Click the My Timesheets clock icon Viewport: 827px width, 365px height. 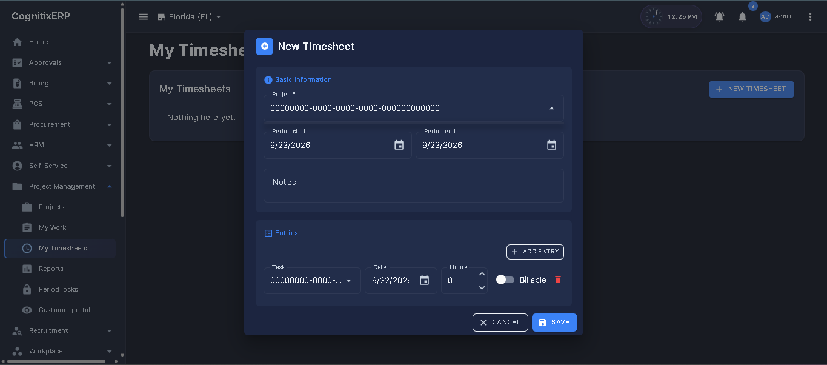(27, 248)
